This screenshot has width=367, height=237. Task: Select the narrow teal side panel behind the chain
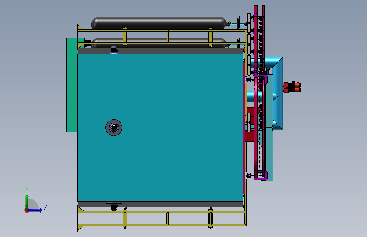(x=269, y=128)
